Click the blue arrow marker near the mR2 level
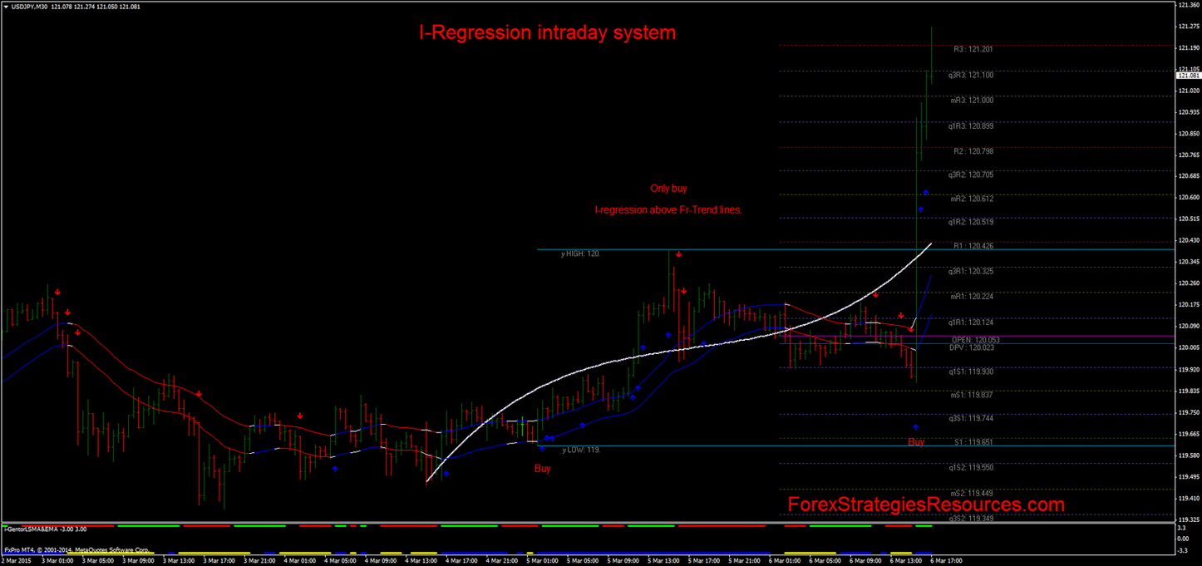The image size is (1202, 566). pos(926,192)
